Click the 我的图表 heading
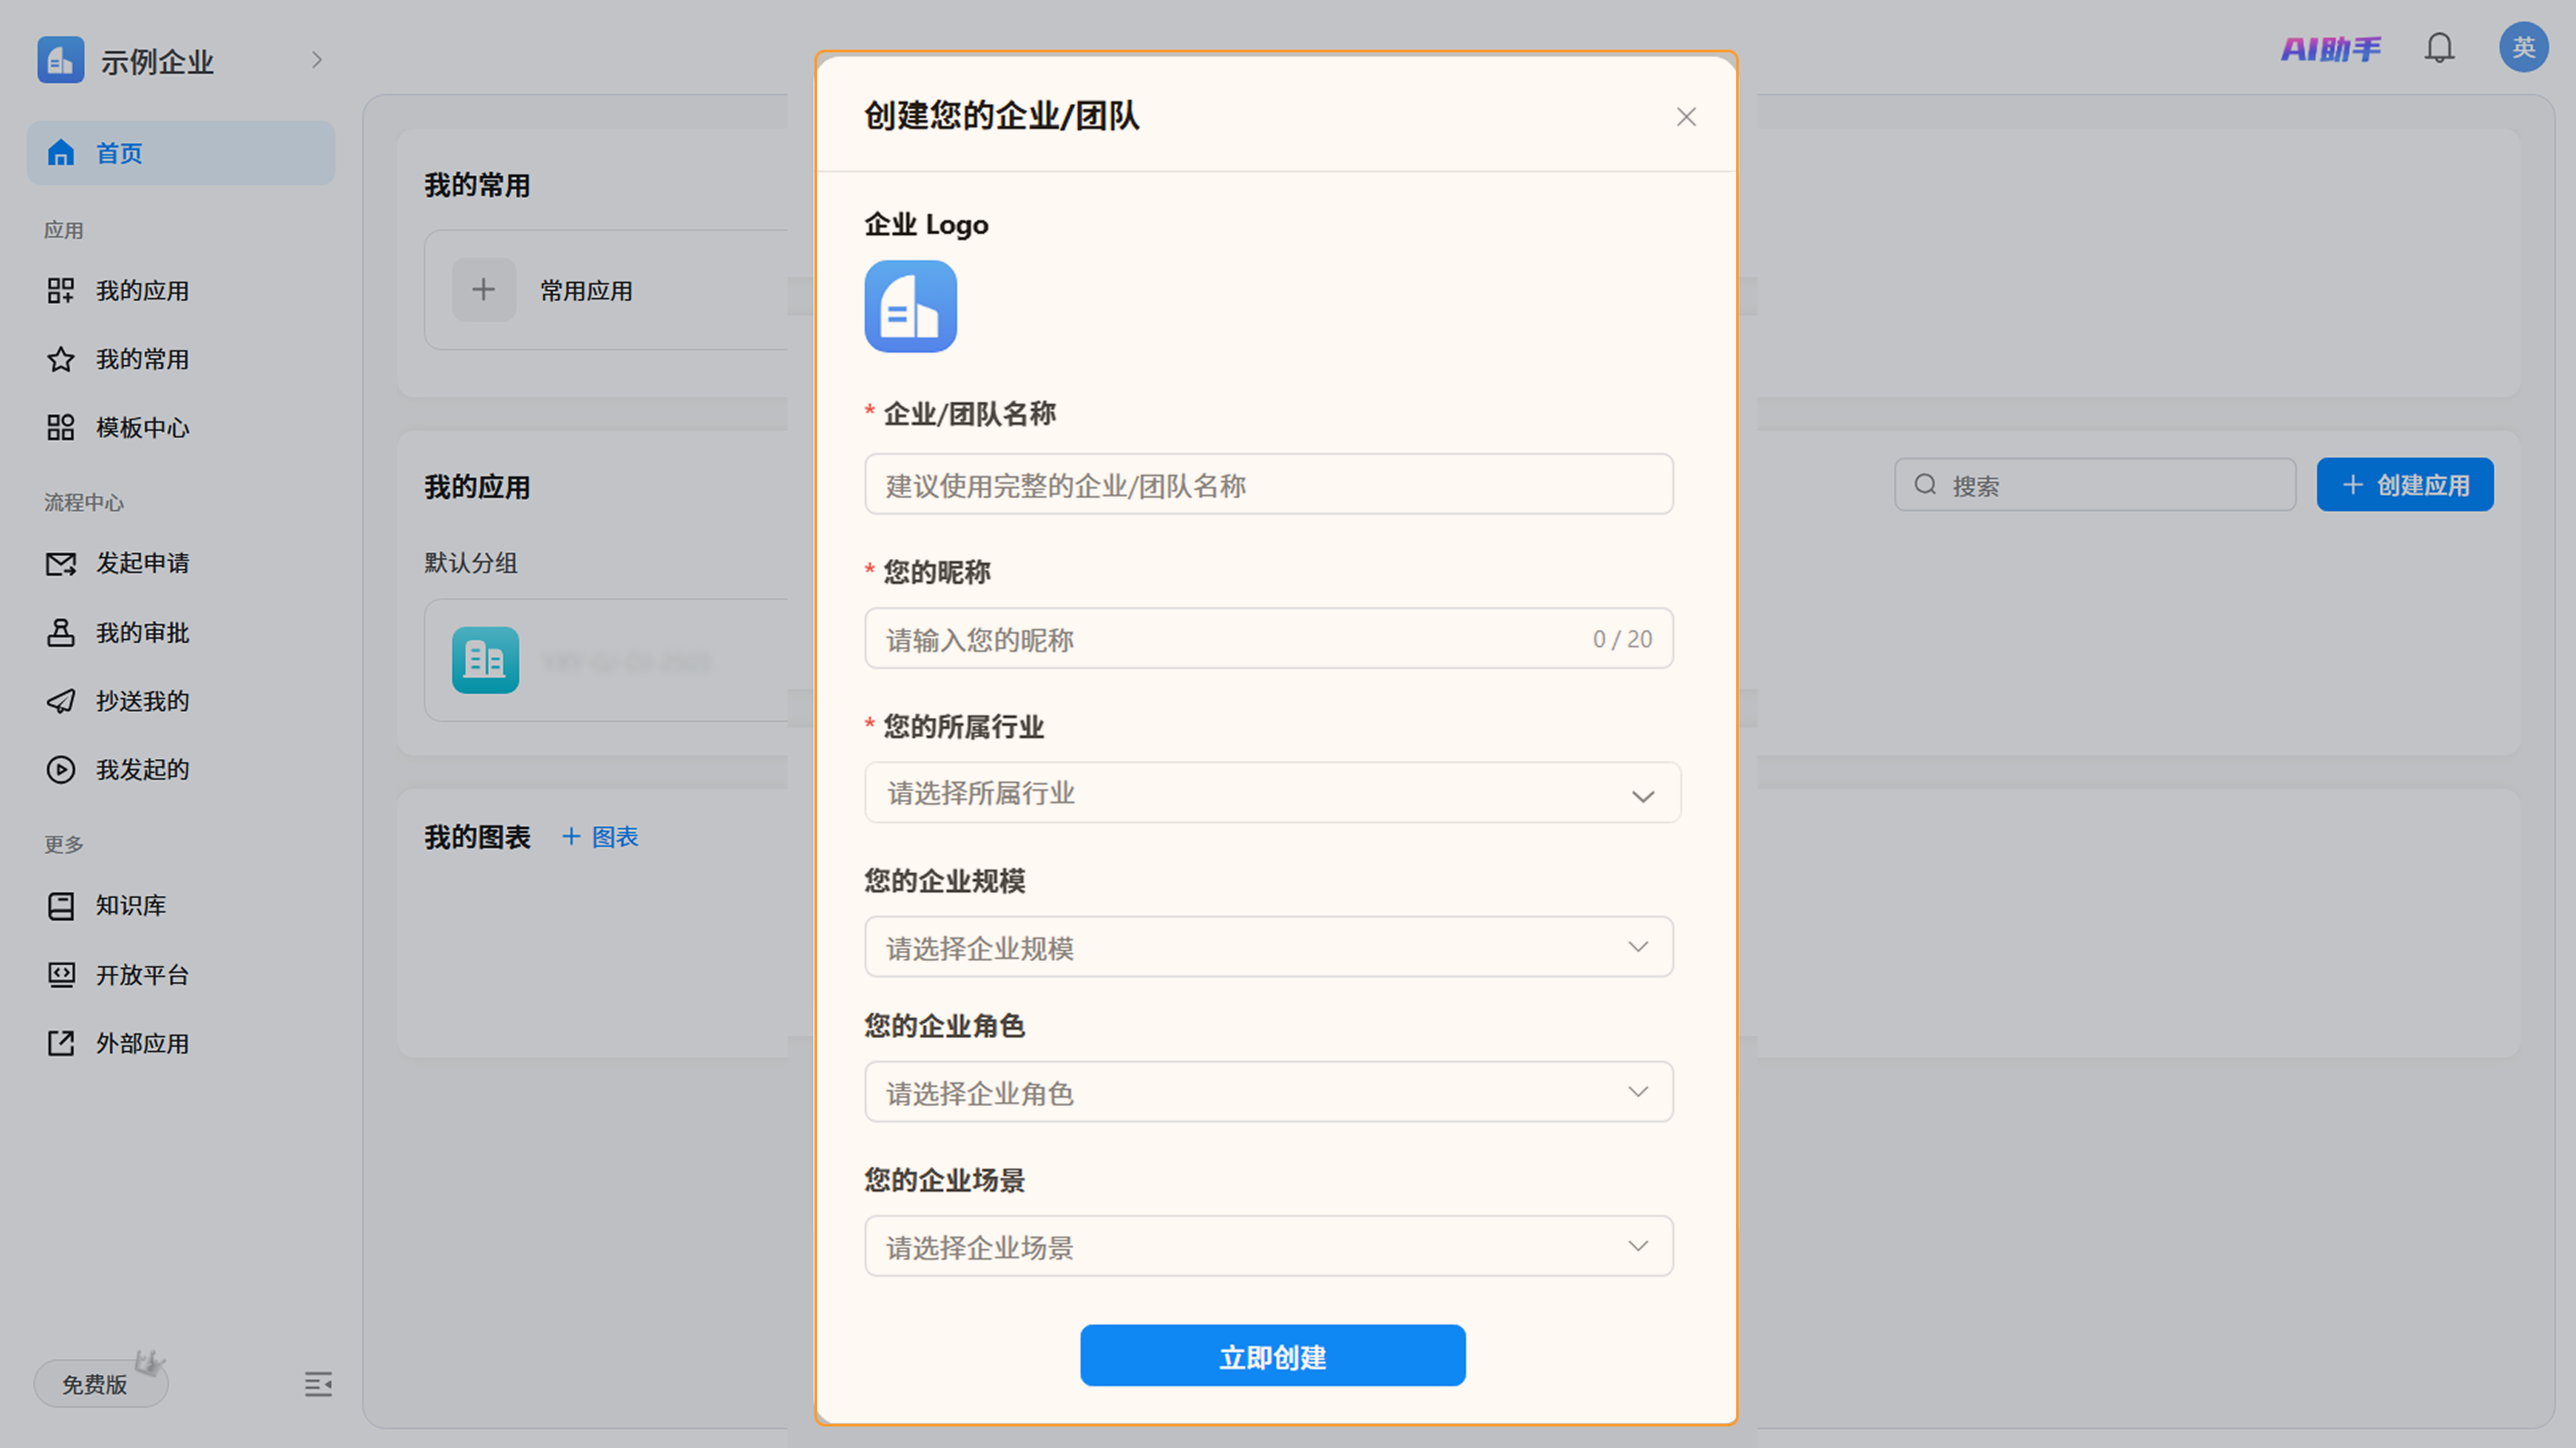Screen dimensions: 2576x1448 (x=477, y=837)
